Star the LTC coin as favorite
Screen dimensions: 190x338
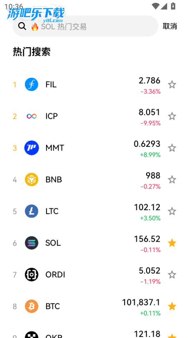[172, 211]
